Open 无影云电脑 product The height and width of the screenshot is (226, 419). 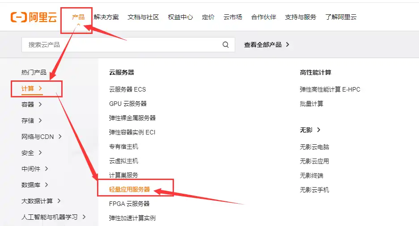pyautogui.click(x=314, y=147)
